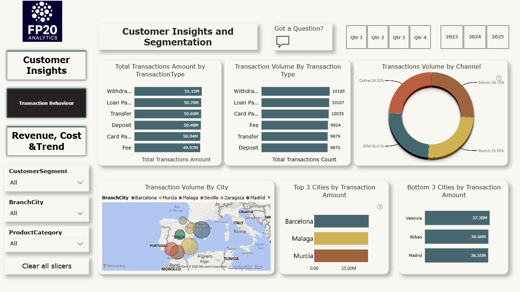
Task: Toggle the 2024 year slicer
Action: (475, 37)
